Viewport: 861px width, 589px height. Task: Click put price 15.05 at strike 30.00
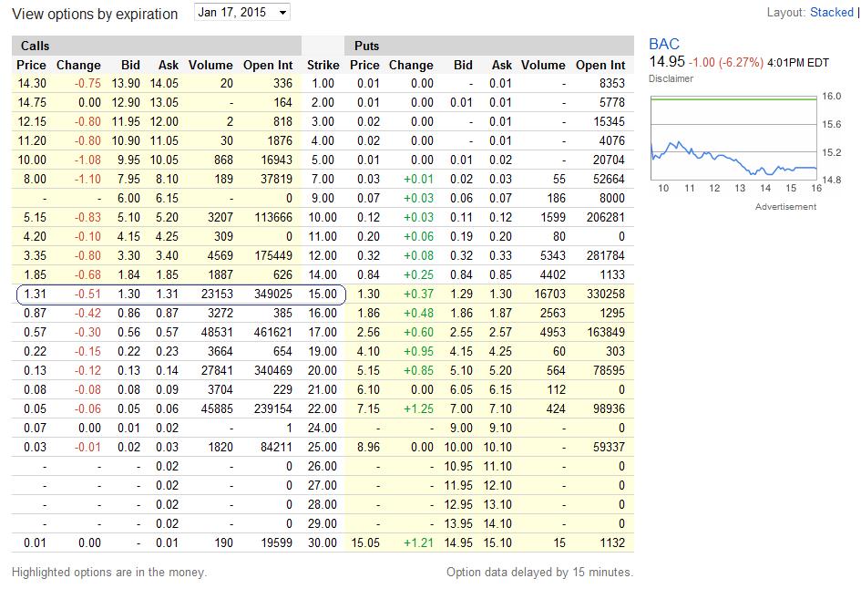click(x=365, y=542)
